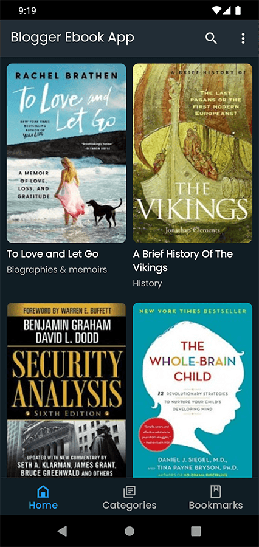259x547 pixels.
Task: Switch to the Categories tab label
Action: point(129,505)
